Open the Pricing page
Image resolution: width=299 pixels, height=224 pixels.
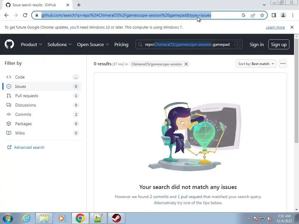tap(121, 44)
